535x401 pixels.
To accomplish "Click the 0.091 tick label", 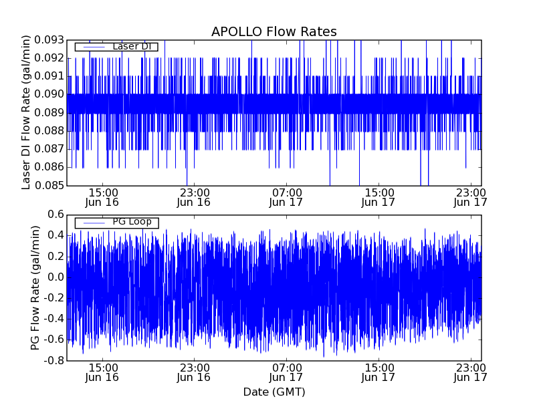I will coord(49,76).
